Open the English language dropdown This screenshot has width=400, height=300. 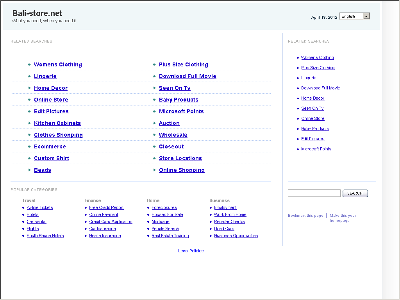click(355, 16)
